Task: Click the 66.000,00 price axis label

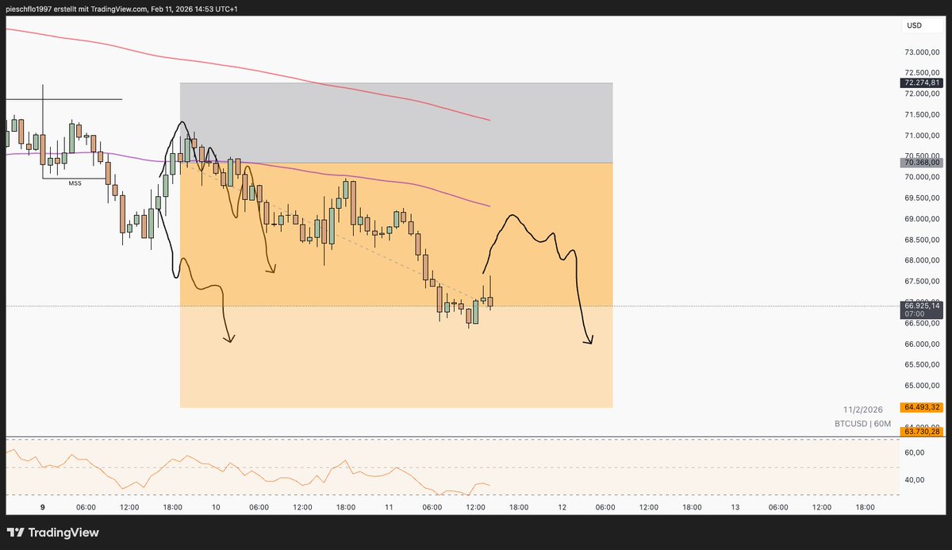Action: 923,344
